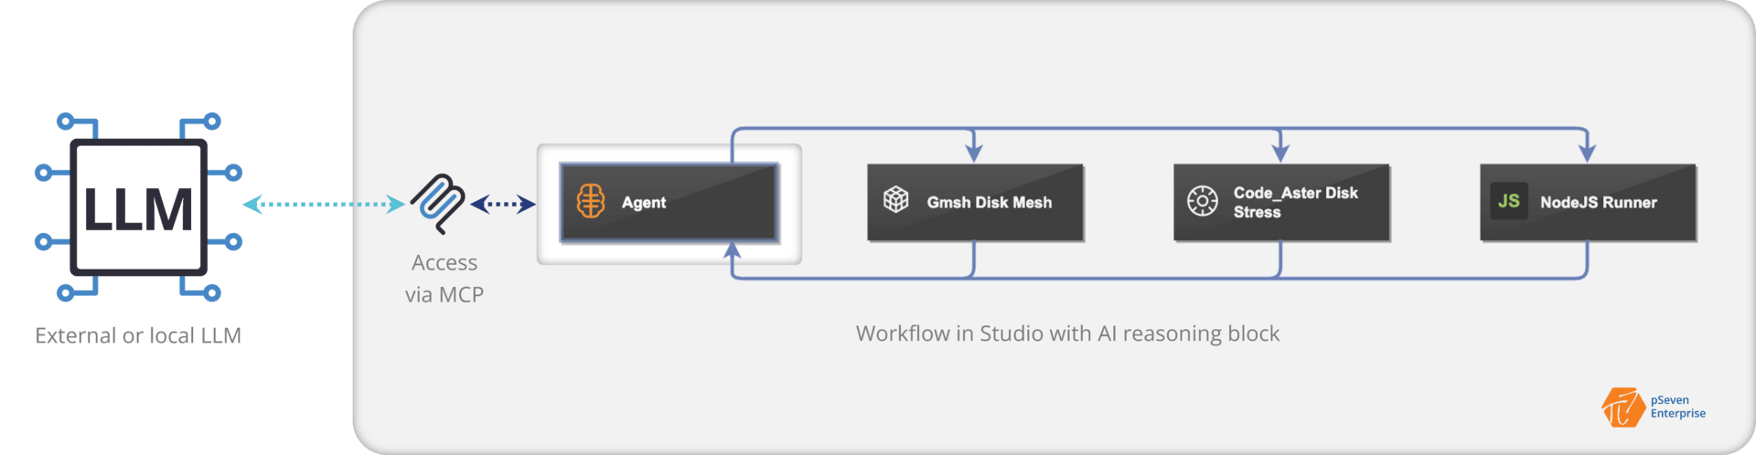Click the 'External or local LLM' caption
1756x455 pixels.
pyautogui.click(x=138, y=335)
